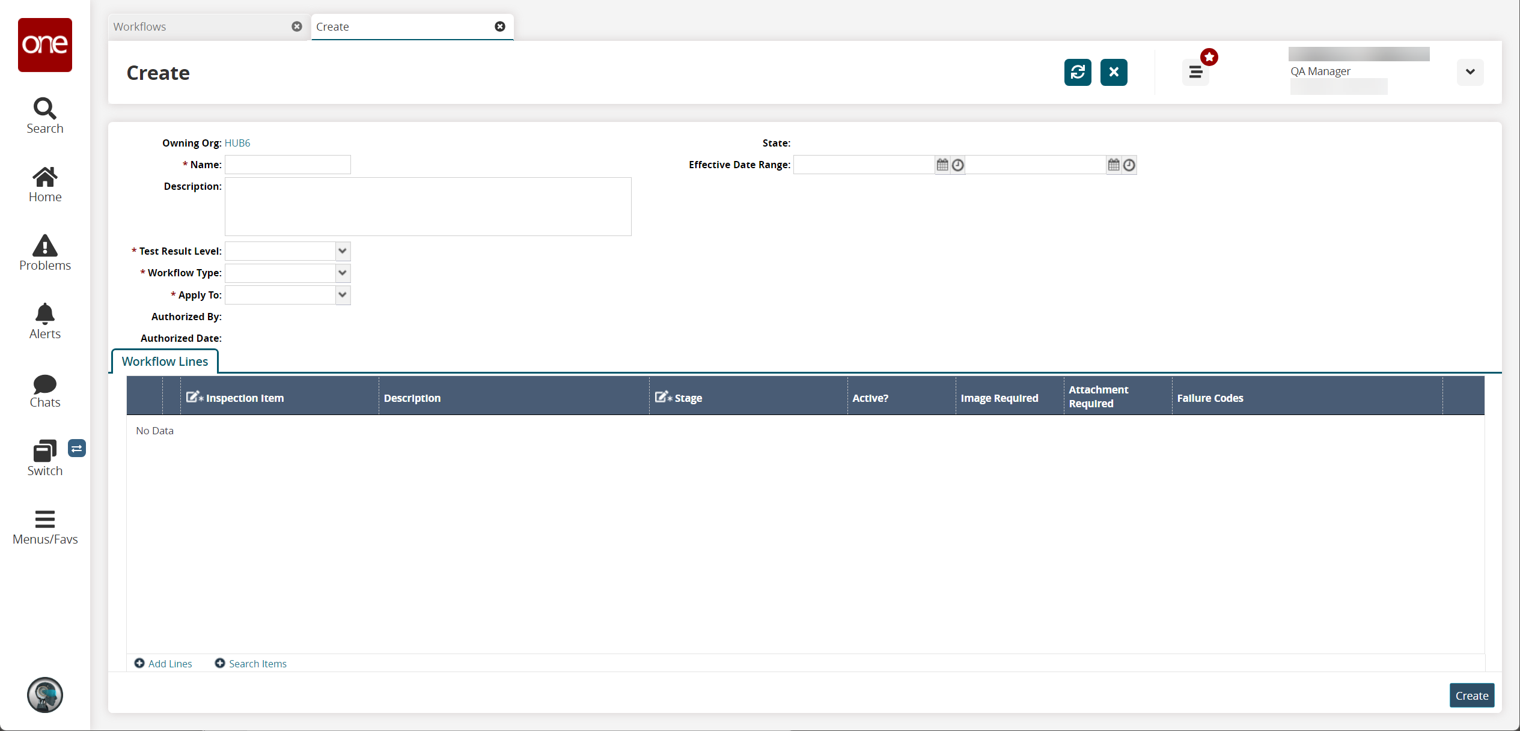Select the Create tab
This screenshot has width=1520, height=731.
click(412, 27)
